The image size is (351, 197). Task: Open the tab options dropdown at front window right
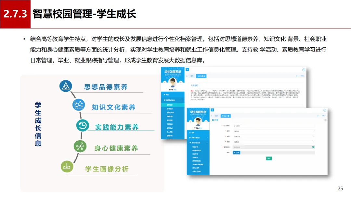click(x=323, y=116)
